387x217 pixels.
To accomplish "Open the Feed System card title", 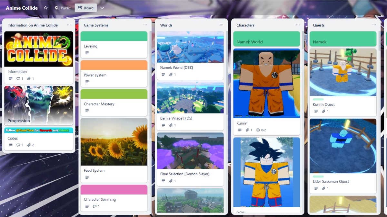I will pos(94,170).
